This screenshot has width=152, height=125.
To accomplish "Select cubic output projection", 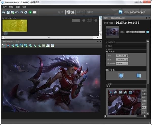I will click(x=138, y=75).
